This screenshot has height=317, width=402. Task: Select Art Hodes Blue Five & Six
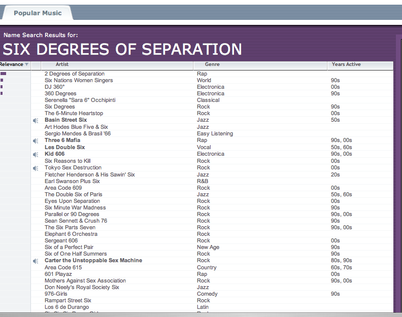pyautogui.click(x=76, y=127)
